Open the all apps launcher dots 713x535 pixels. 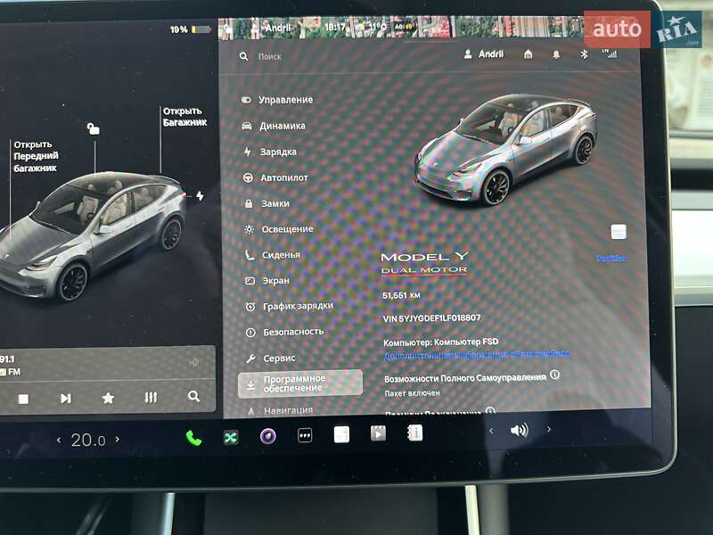(x=305, y=436)
